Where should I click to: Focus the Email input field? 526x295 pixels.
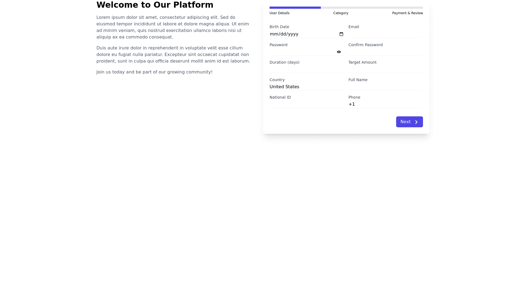point(385,33)
